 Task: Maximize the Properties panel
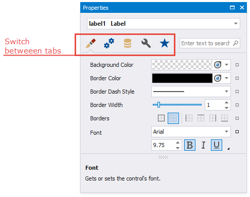point(232,8)
